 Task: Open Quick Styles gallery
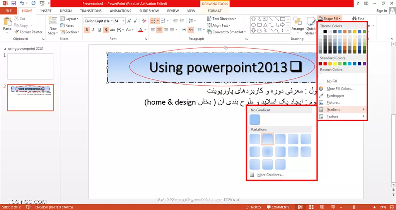click(x=311, y=26)
